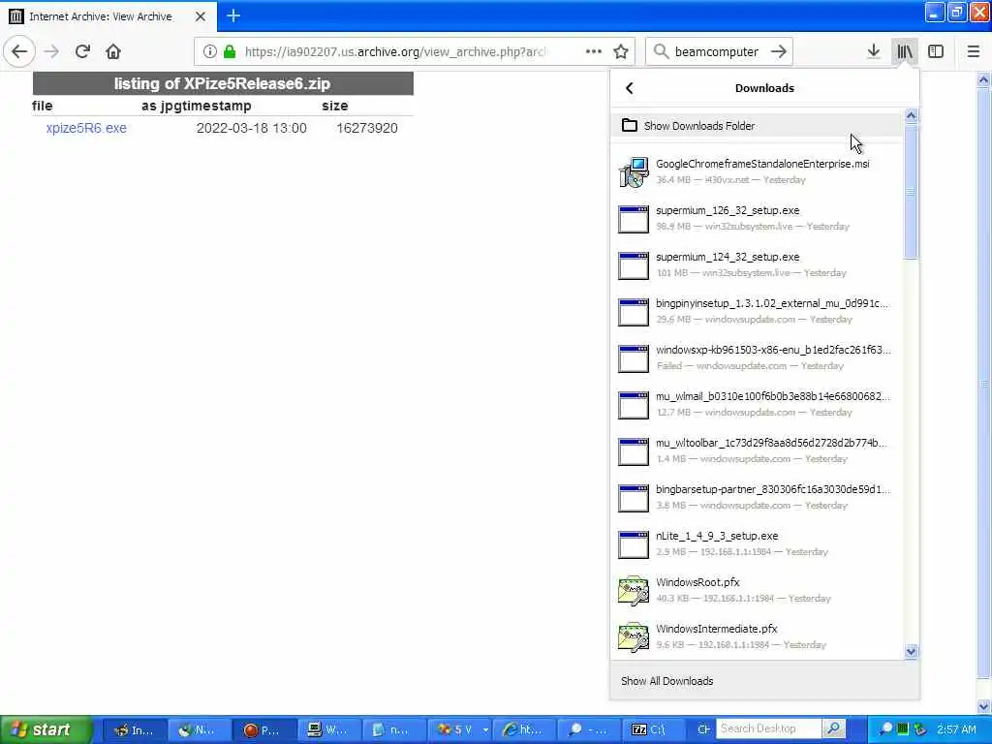Open the Firefox home page
This screenshot has width=992, height=744.
[x=113, y=51]
